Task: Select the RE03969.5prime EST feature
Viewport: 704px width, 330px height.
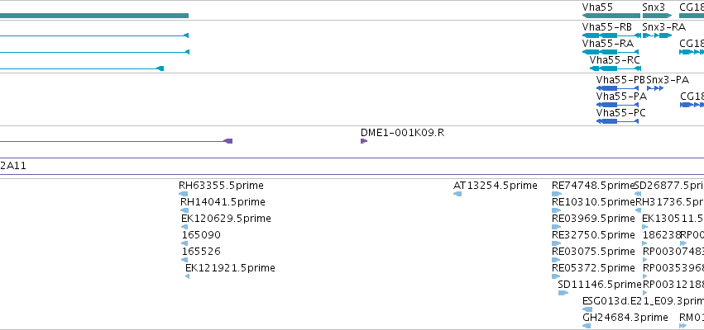Action: click(556, 227)
